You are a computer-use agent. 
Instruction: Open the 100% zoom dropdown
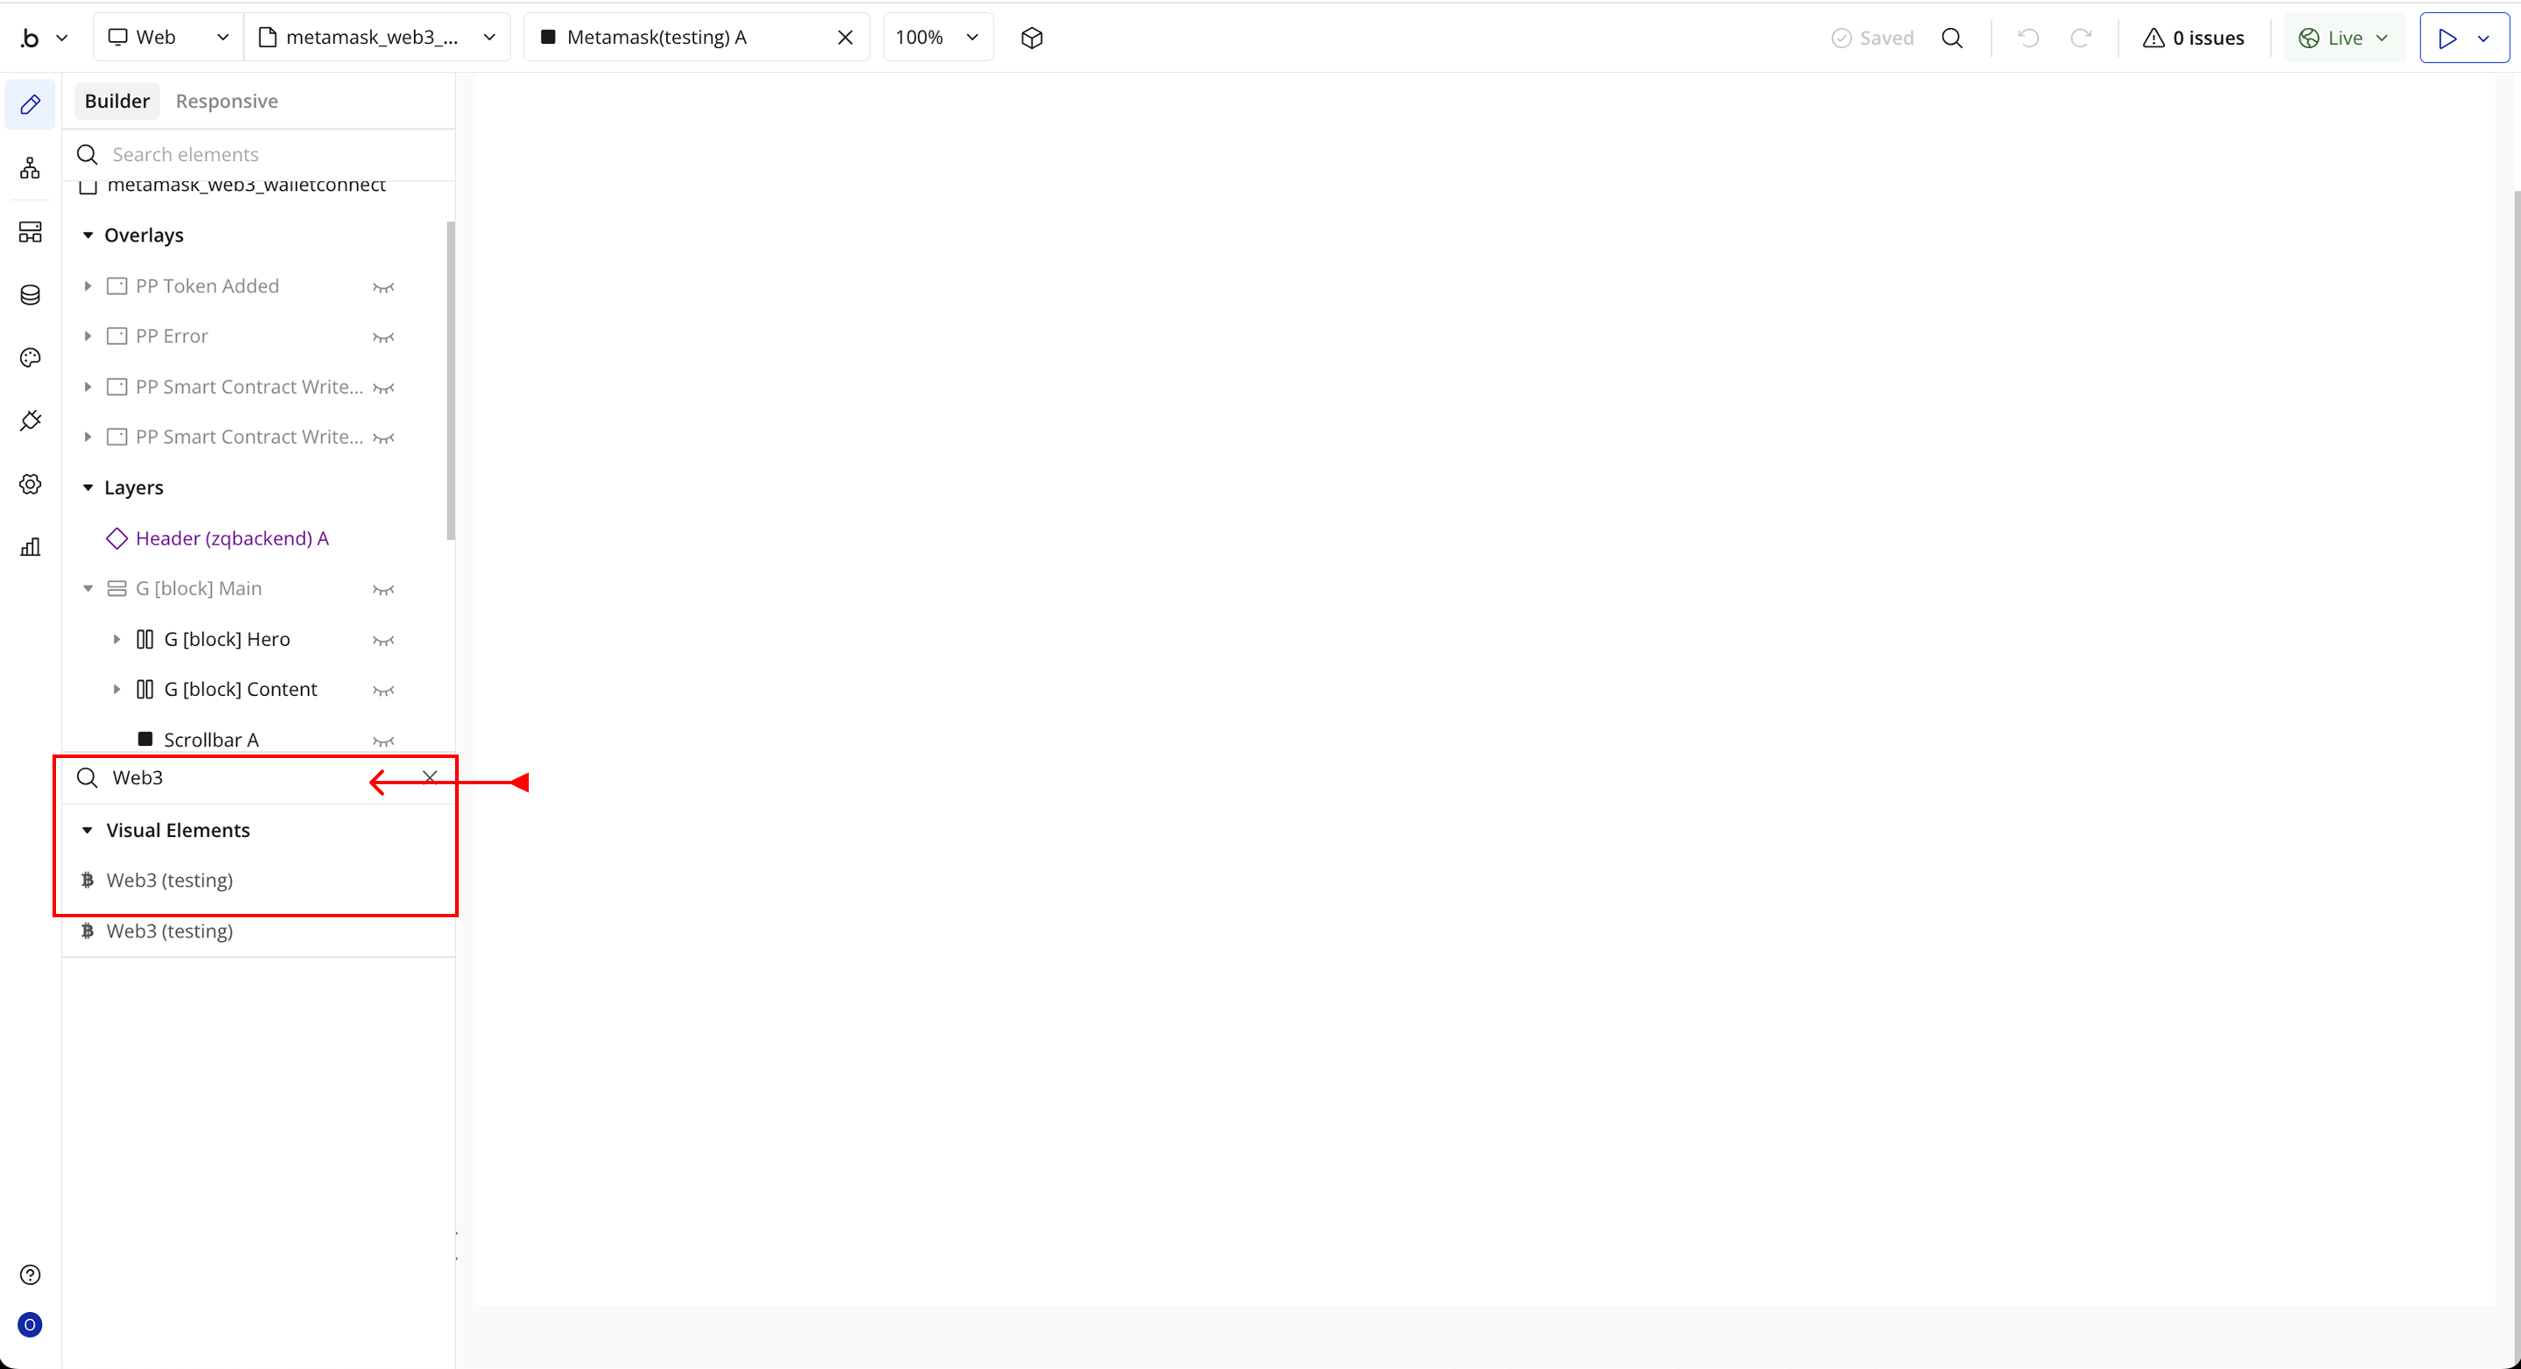(937, 39)
